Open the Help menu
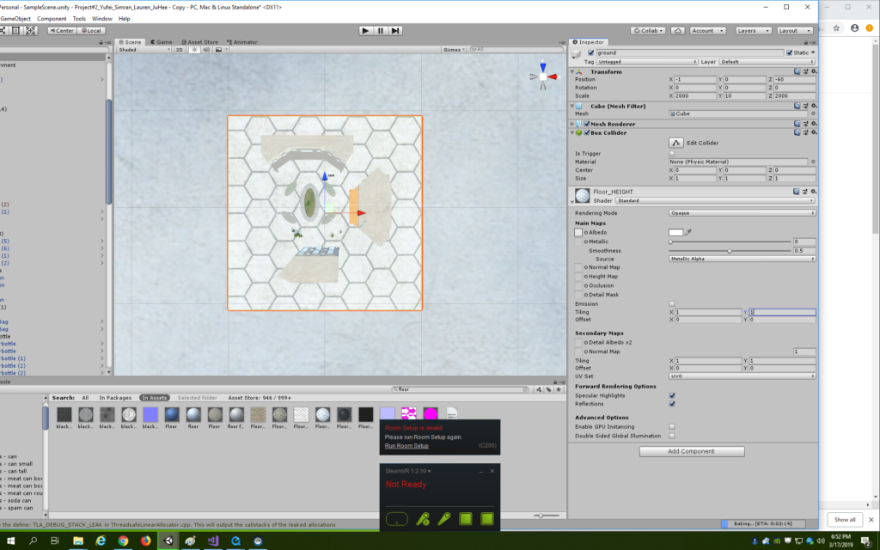Viewport: 880px width, 550px height. 124,19
